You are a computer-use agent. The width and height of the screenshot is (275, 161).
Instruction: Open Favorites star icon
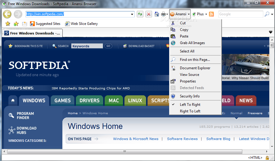8,23
